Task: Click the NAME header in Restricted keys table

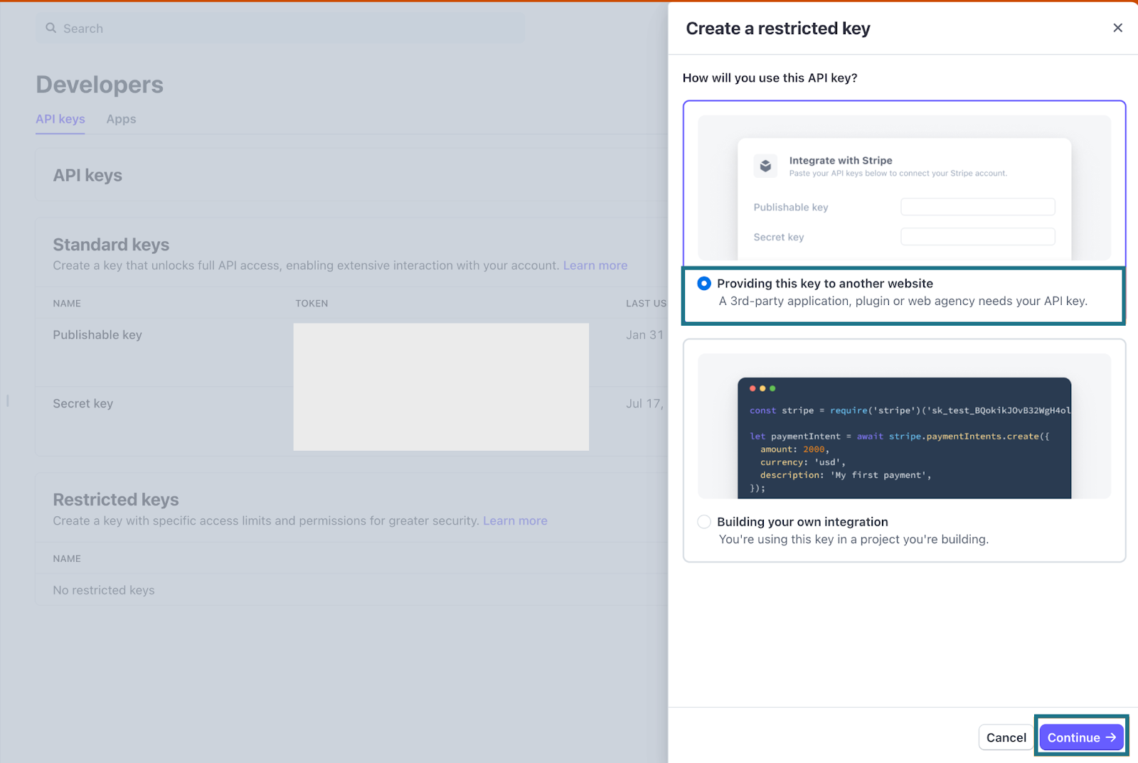Action: (67, 558)
